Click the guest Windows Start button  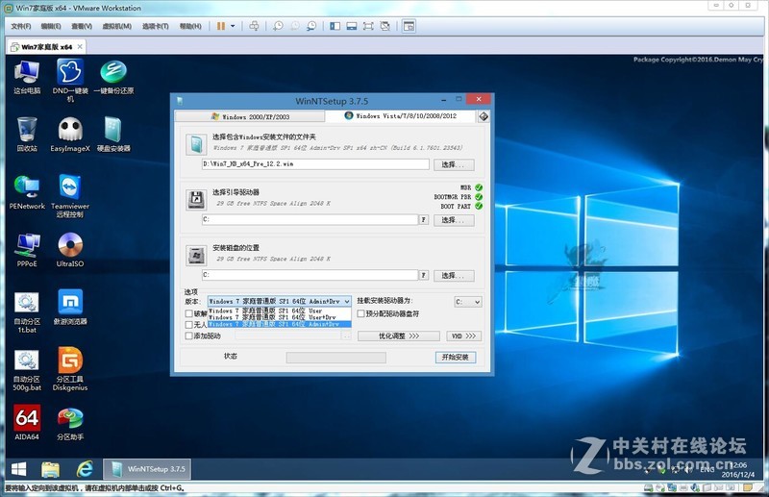(18, 469)
